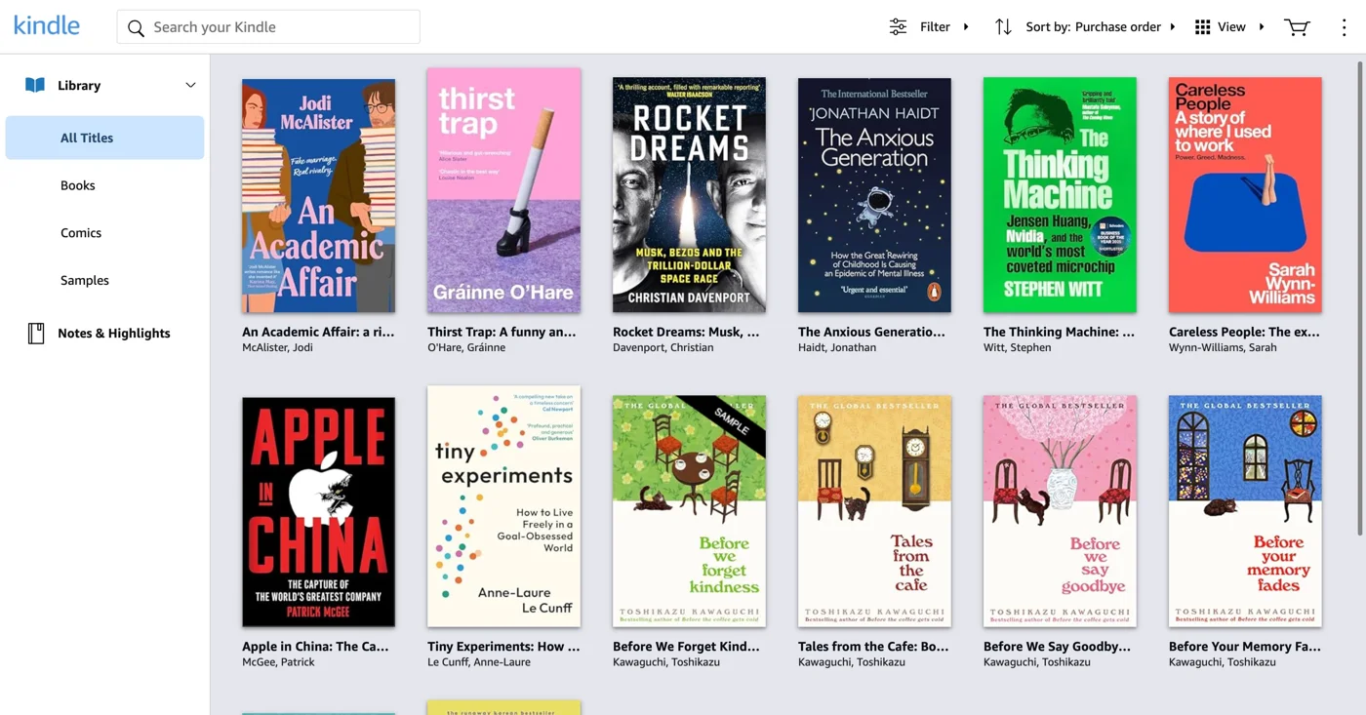This screenshot has height=715, width=1366.
Task: Click title 'Apple in China: The Ca...'
Action: point(315,646)
